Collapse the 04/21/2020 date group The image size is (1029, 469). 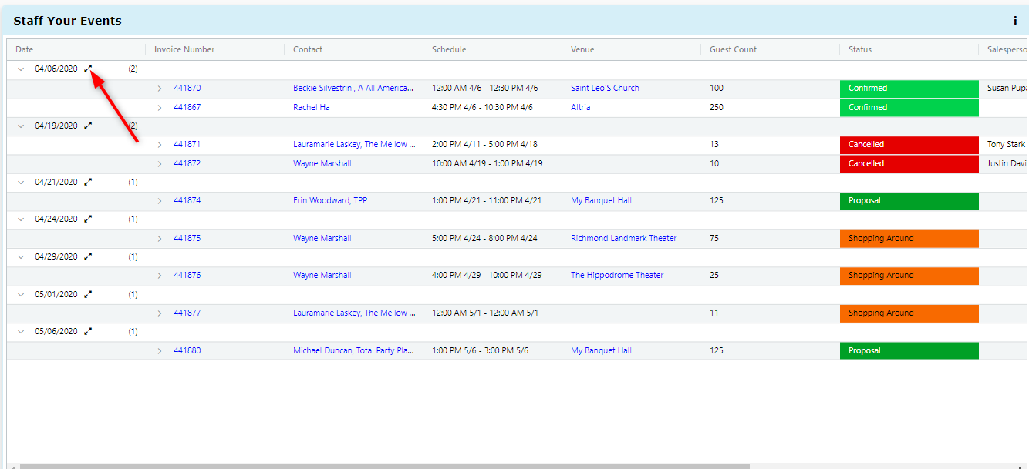21,182
